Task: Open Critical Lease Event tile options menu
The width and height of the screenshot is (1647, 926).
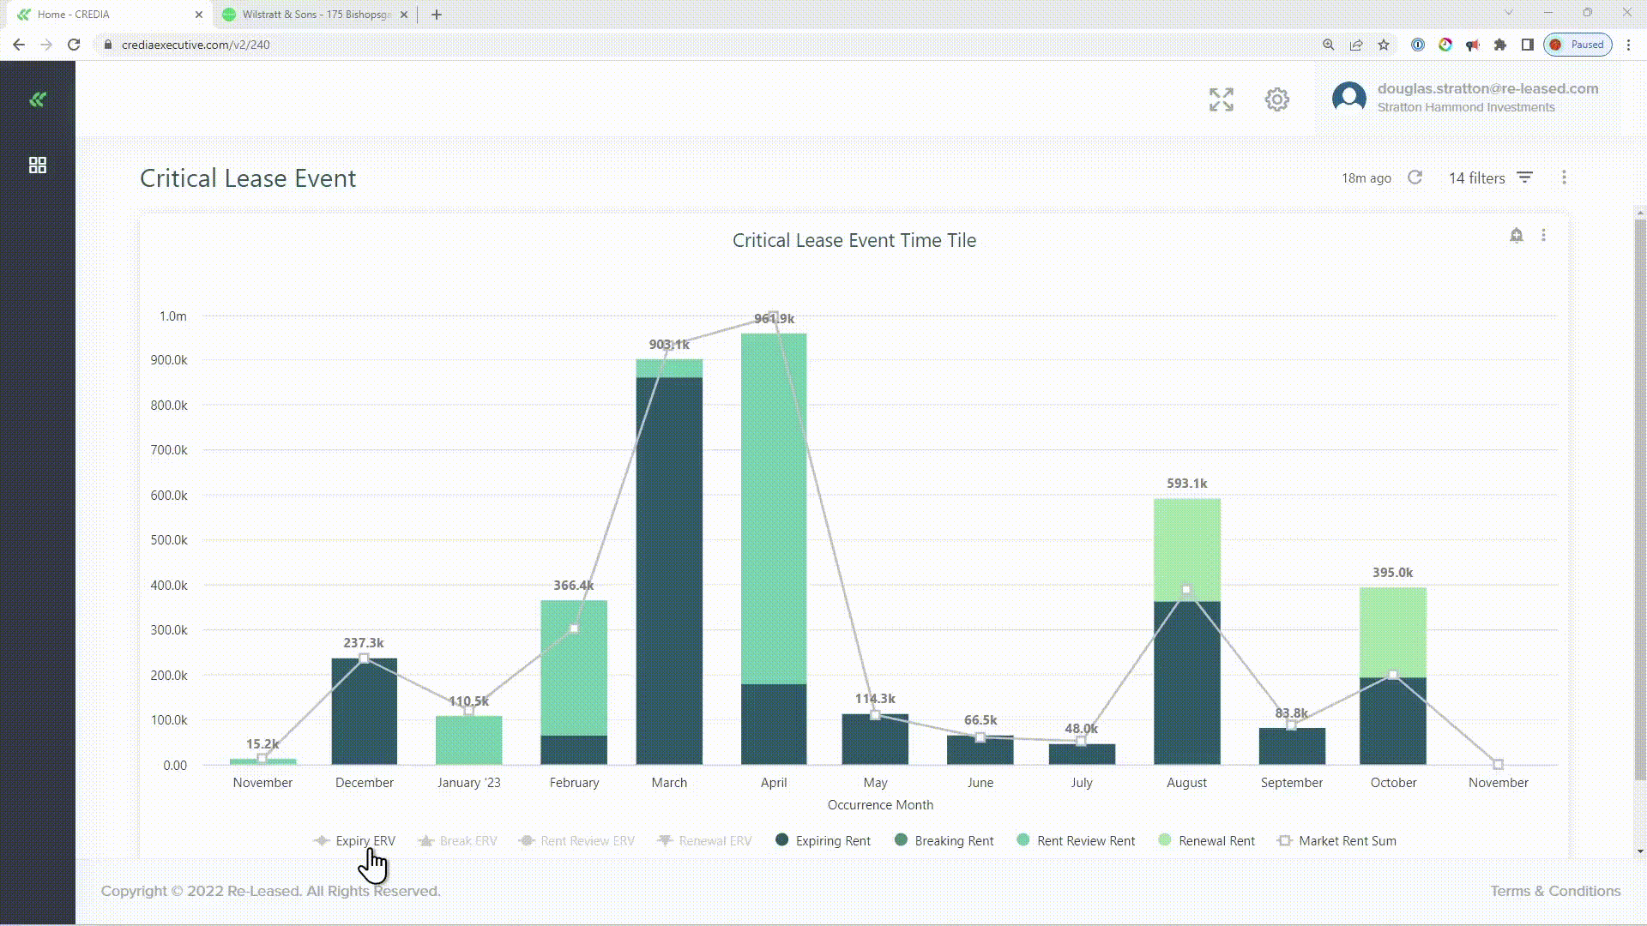Action: coord(1543,235)
